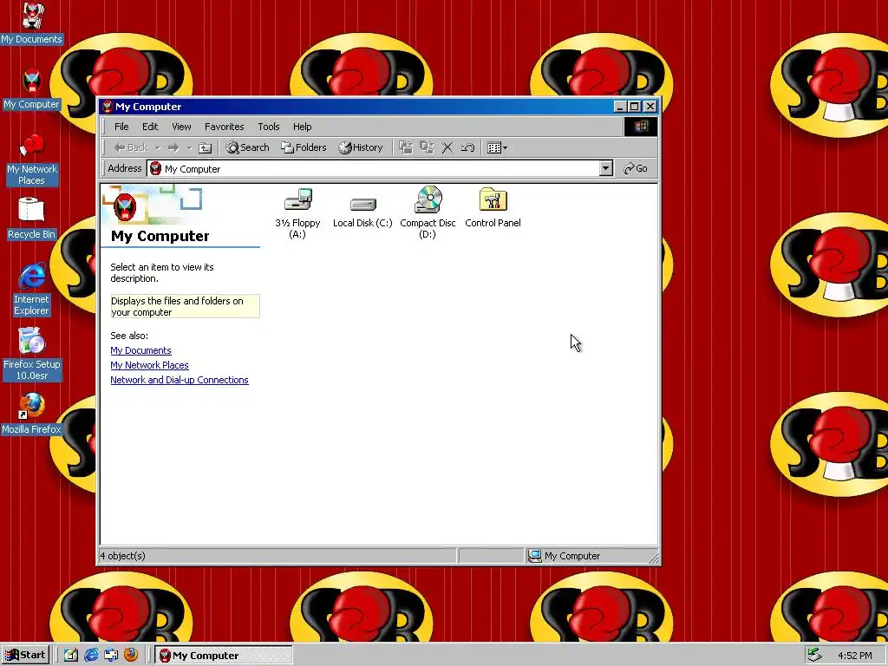Open the History pane
The width and height of the screenshot is (888, 666).
361,147
